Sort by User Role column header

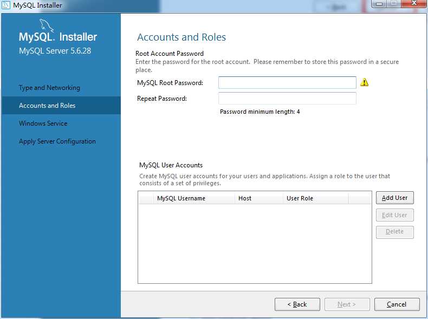coord(315,198)
